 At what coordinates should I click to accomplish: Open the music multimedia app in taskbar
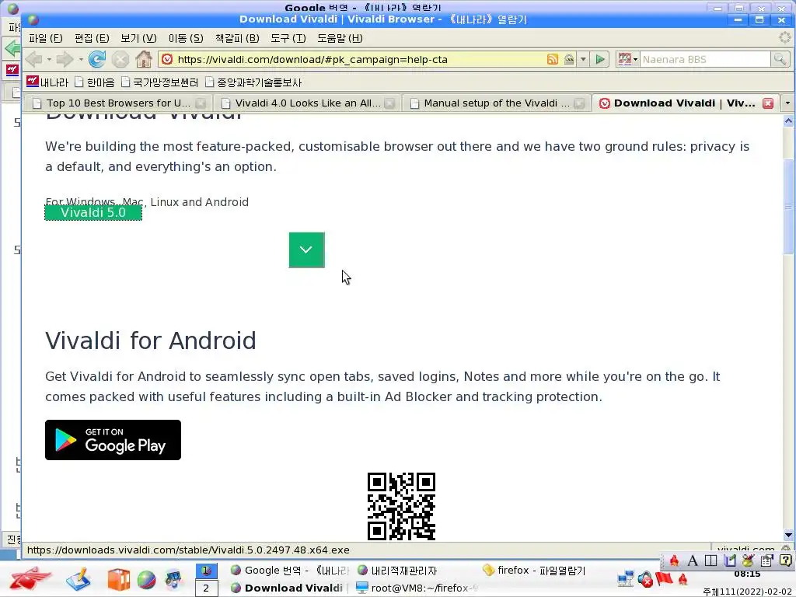coord(173,580)
